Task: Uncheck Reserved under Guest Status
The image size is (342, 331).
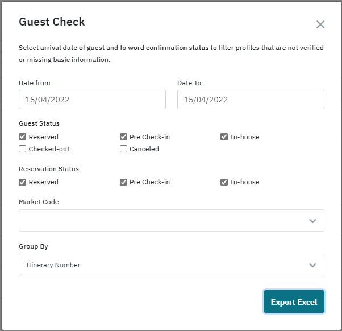Action: (x=23, y=137)
